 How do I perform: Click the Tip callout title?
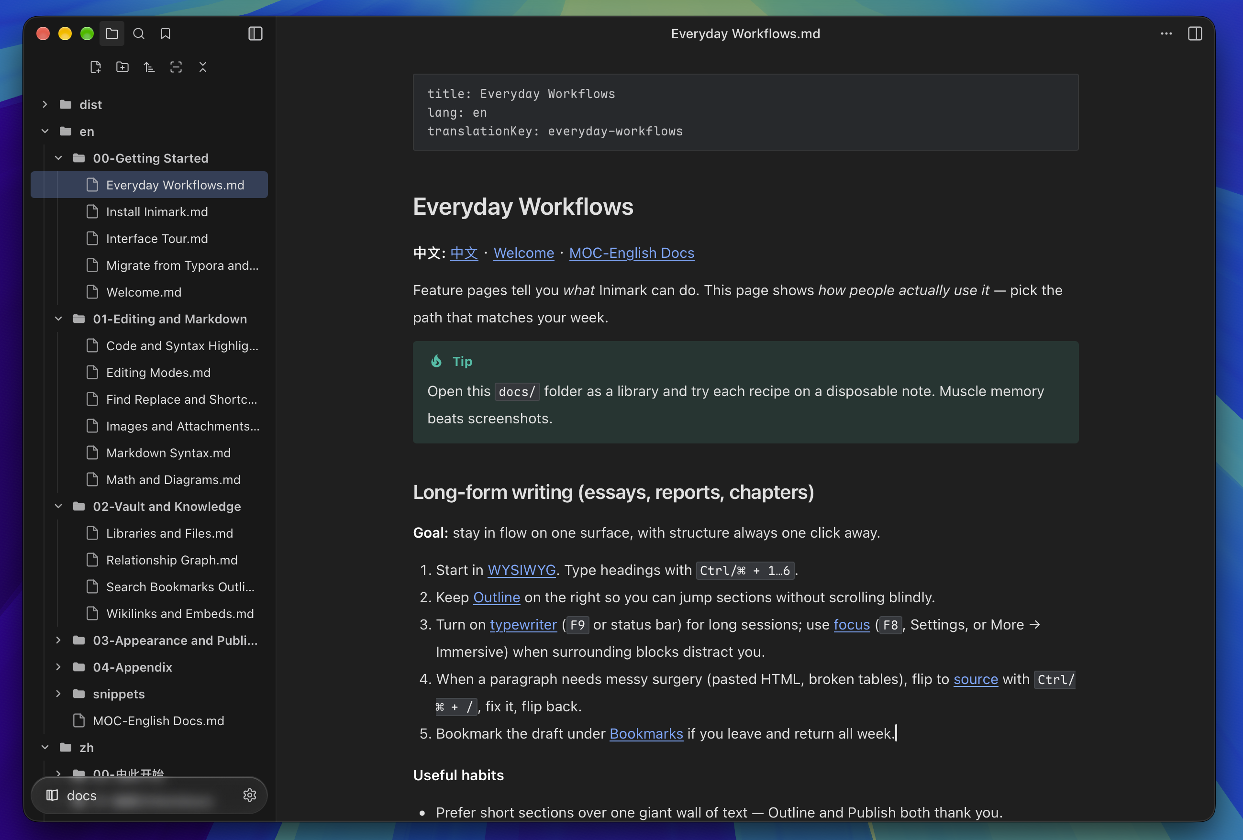point(462,362)
